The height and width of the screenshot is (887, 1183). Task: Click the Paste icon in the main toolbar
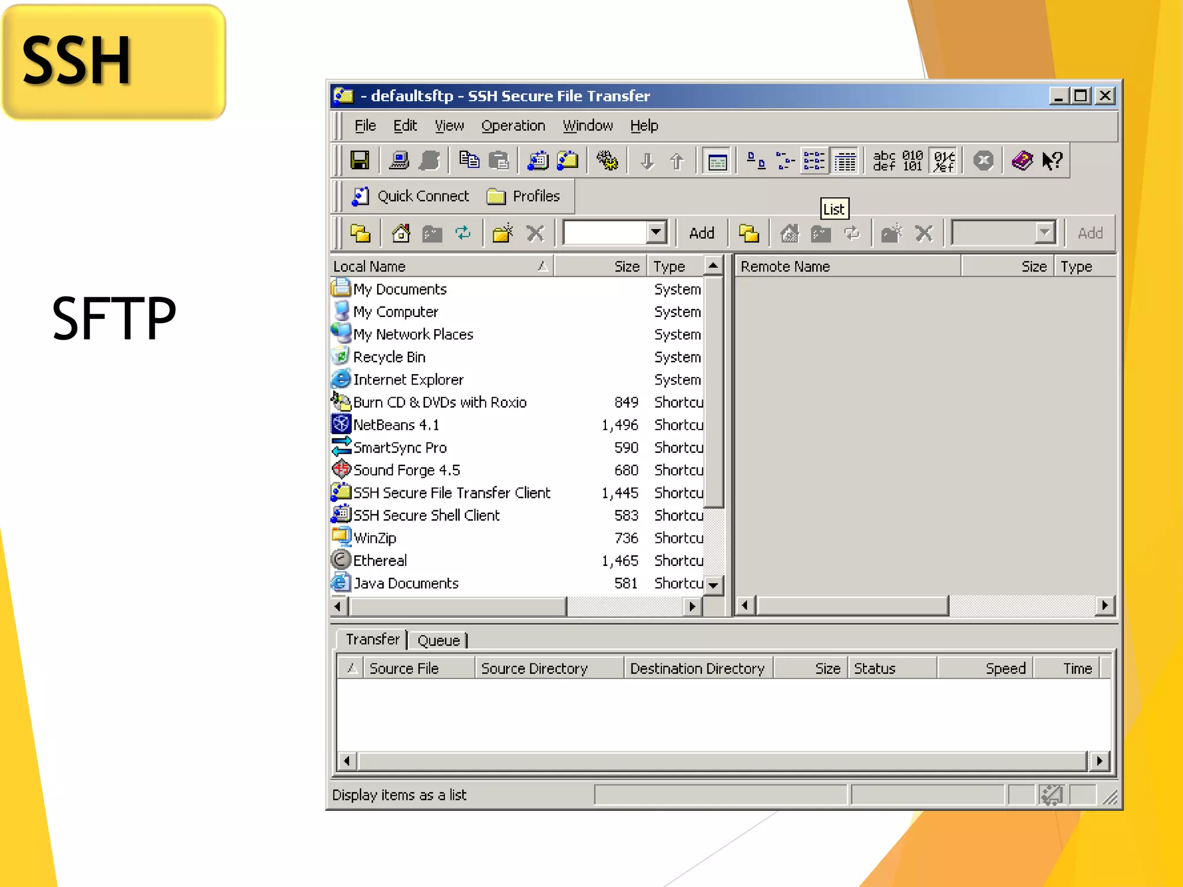[x=499, y=161]
